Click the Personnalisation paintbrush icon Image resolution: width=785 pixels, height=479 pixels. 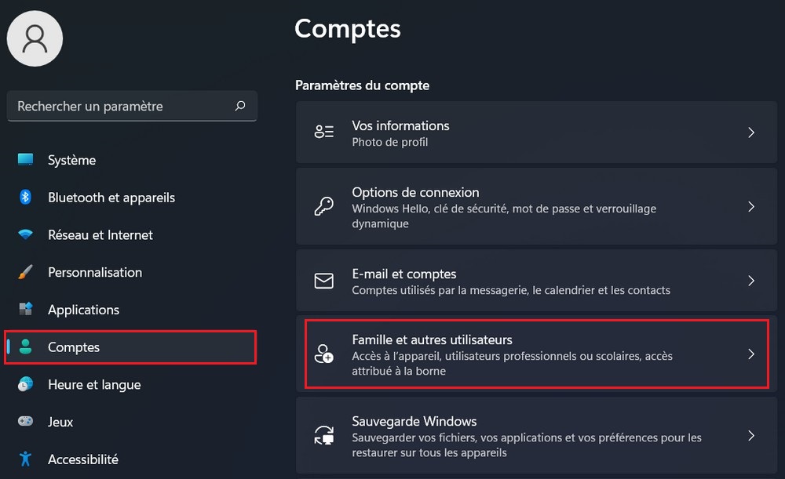pyautogui.click(x=25, y=273)
